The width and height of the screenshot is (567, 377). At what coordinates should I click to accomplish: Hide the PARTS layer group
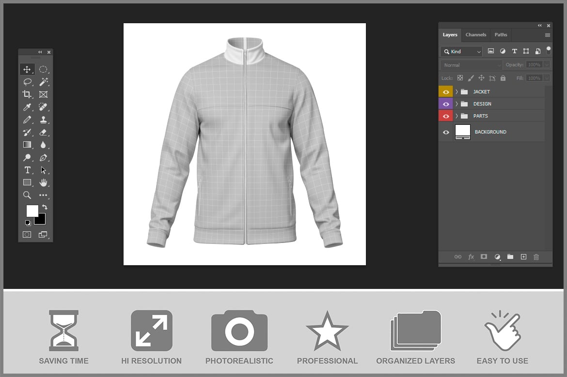point(446,116)
